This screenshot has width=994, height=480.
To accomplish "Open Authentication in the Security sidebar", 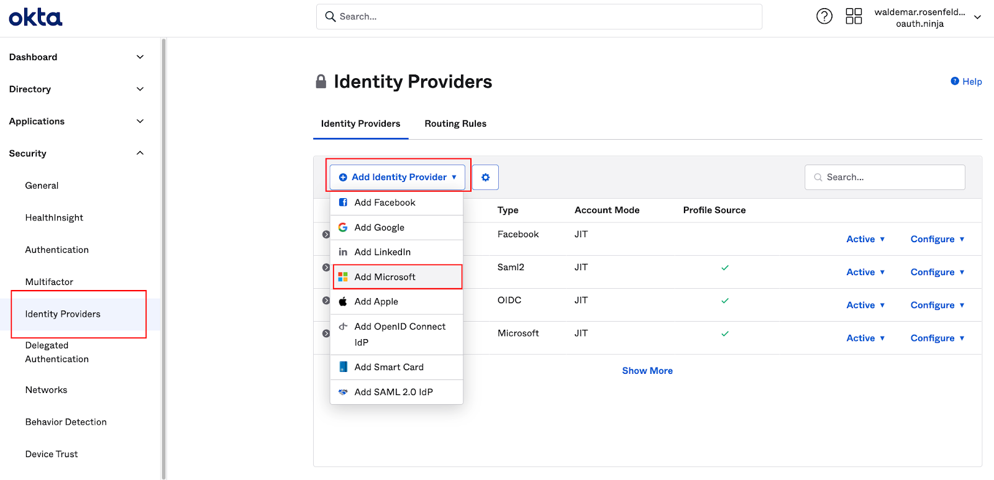I will tap(57, 250).
